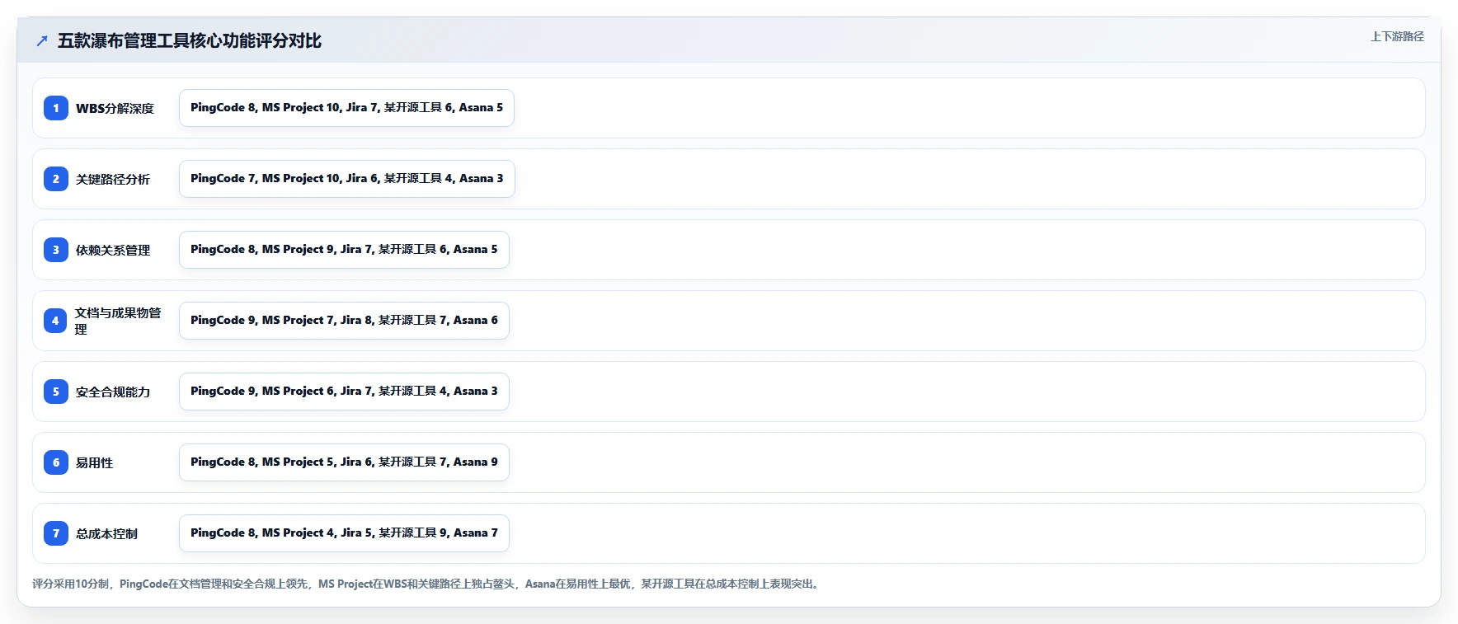Select the WBS分解深度 label

click(115, 108)
